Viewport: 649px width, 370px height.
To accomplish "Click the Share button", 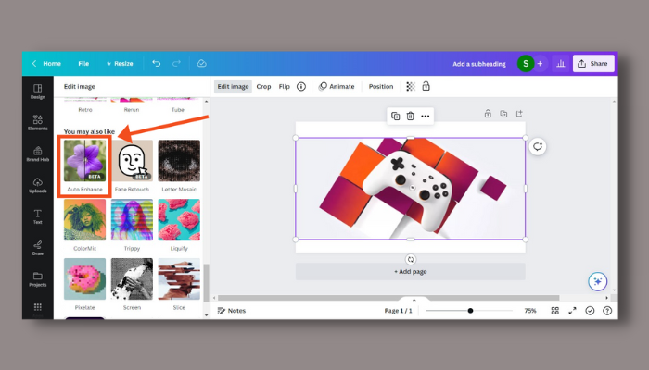I will point(593,64).
